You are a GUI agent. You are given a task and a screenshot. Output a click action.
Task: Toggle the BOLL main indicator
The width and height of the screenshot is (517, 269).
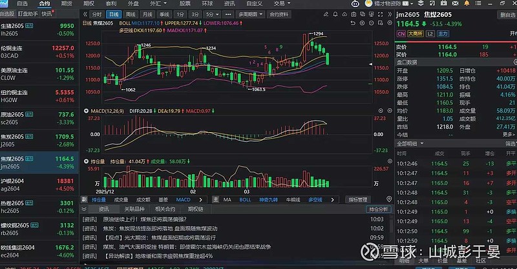pos(245,199)
